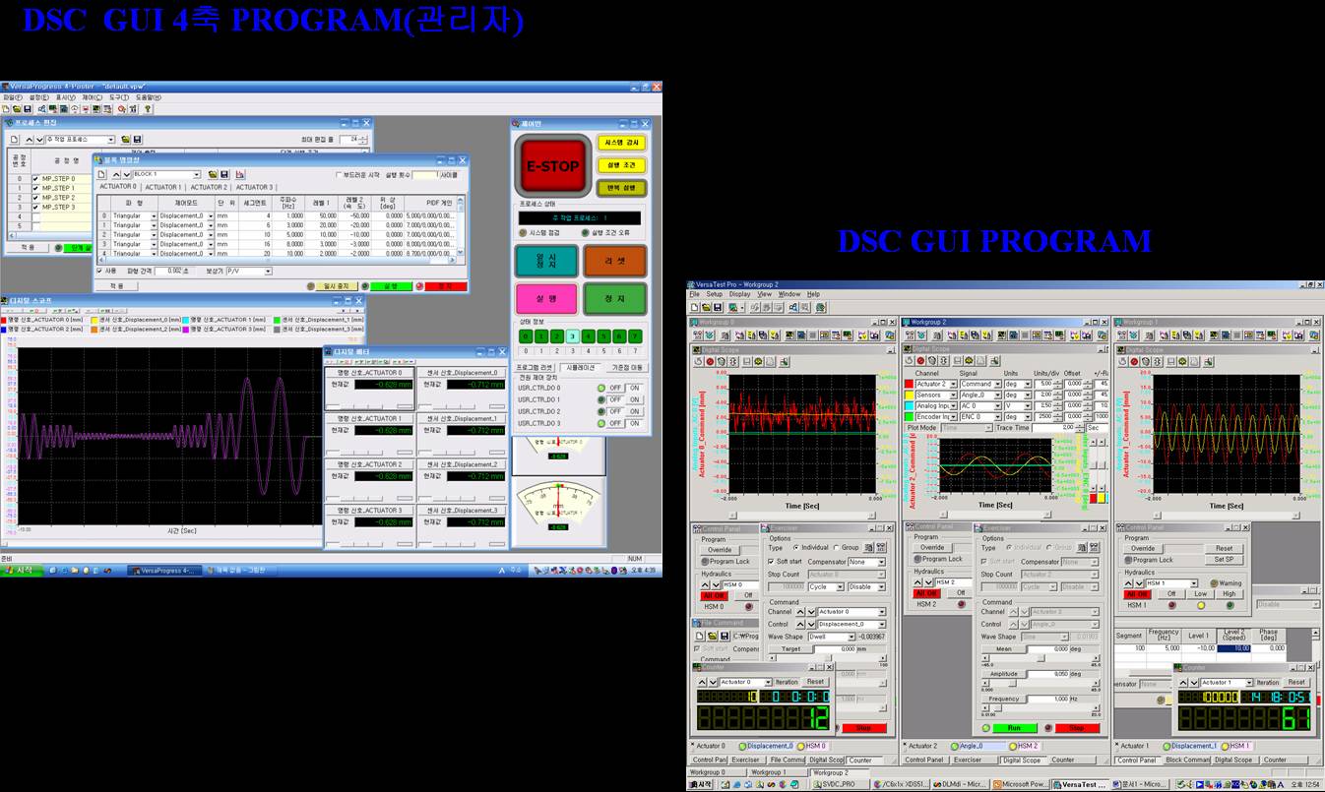Open the Actuator 0 channel dropdown in Exerciser
1325x792 pixels.
[881, 612]
